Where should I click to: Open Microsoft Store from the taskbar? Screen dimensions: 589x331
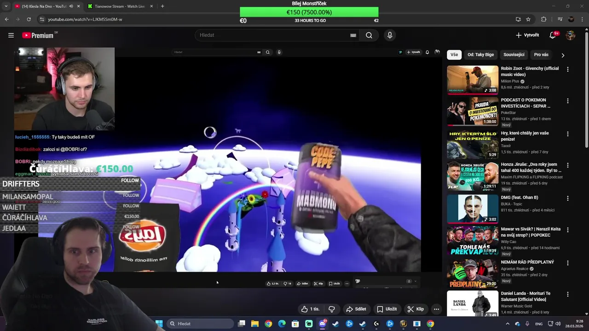coord(295,324)
